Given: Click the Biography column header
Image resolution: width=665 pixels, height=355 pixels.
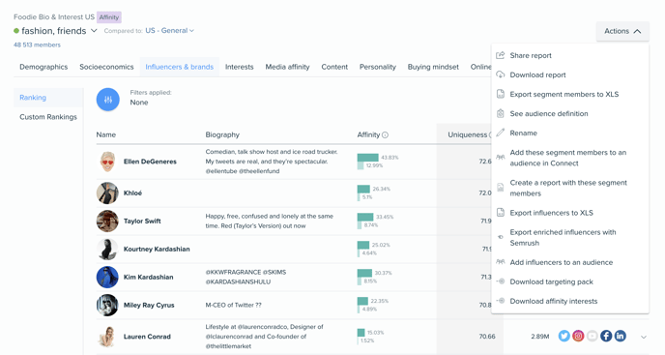Looking at the screenshot, I should point(222,134).
